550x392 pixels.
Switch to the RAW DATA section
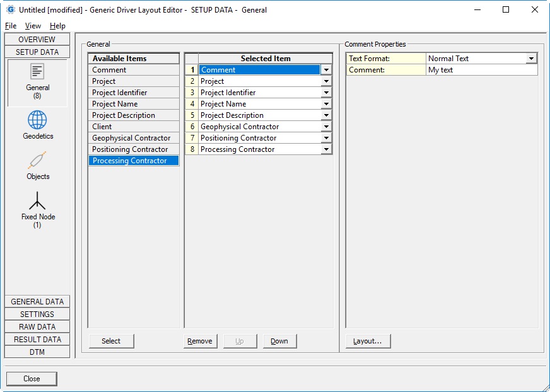point(37,326)
